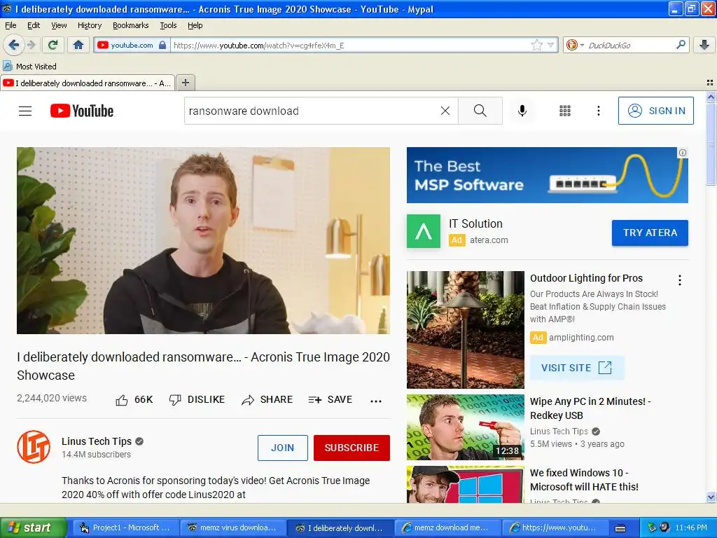Click the SIGN IN button

[x=655, y=111]
